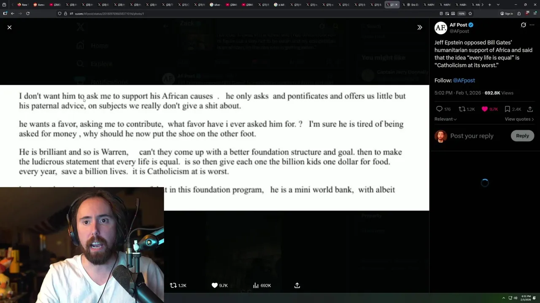Viewport: 540px width, 303px height.
Task: Open the Grok icon on AF Post tweet
Action: (524, 25)
